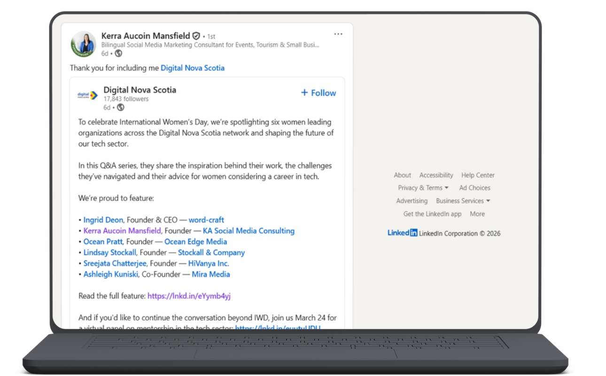This screenshot has width=606, height=376.
Task: Open the post options three-dot menu
Action: [338, 34]
